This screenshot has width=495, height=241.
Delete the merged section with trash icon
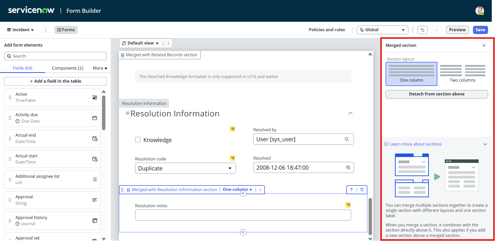[x=362, y=190]
